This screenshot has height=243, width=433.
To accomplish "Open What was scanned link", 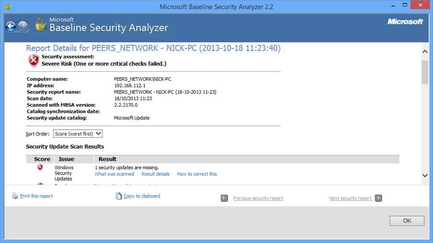I will coord(115,174).
